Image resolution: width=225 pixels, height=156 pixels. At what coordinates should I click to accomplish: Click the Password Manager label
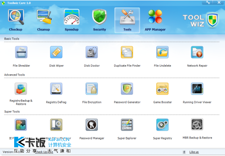(x=92, y=138)
